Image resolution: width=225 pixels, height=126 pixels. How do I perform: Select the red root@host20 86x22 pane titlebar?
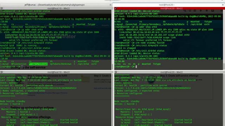[171, 8]
